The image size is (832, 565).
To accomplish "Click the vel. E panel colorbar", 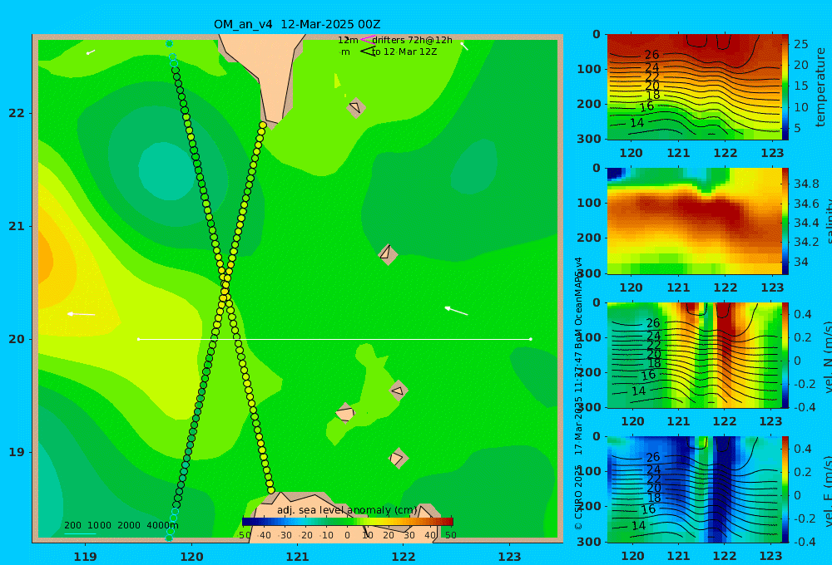I will pyautogui.click(x=785, y=489).
